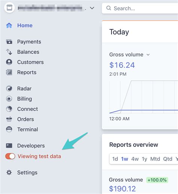Click the Balances arrows icon
The width and height of the screenshot is (178, 194).
[x=9, y=52]
